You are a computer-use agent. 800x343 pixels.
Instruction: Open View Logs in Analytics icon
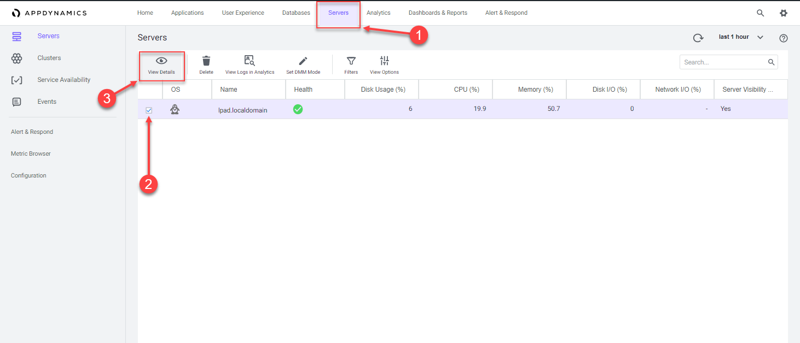pyautogui.click(x=250, y=61)
